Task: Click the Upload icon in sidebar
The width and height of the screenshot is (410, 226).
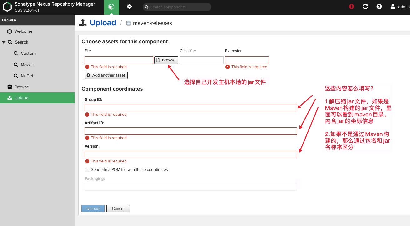Action: pos(10,98)
